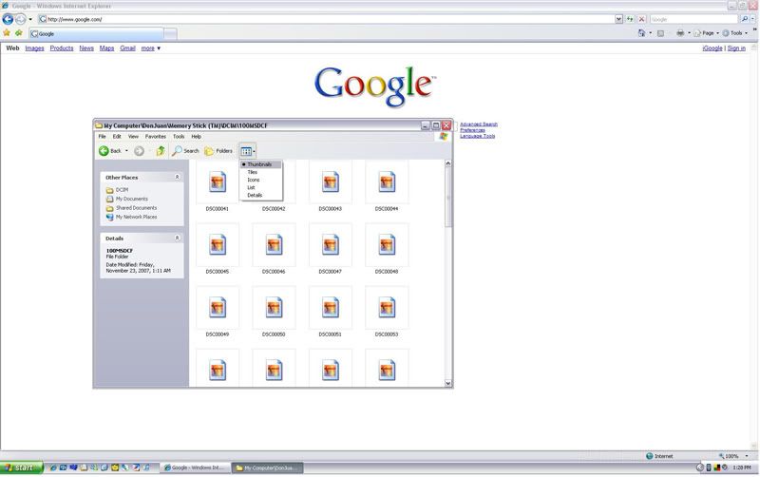This screenshot has width=760, height=477.
Task: Select the DSC00046 image file
Action: click(x=274, y=245)
